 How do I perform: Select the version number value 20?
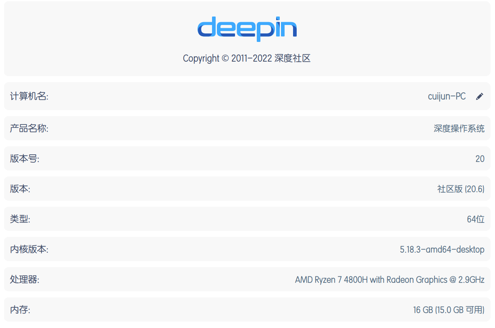480,159
